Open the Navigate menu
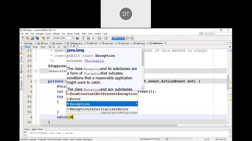Viewport: 252px width, 141px height. coord(40,34)
